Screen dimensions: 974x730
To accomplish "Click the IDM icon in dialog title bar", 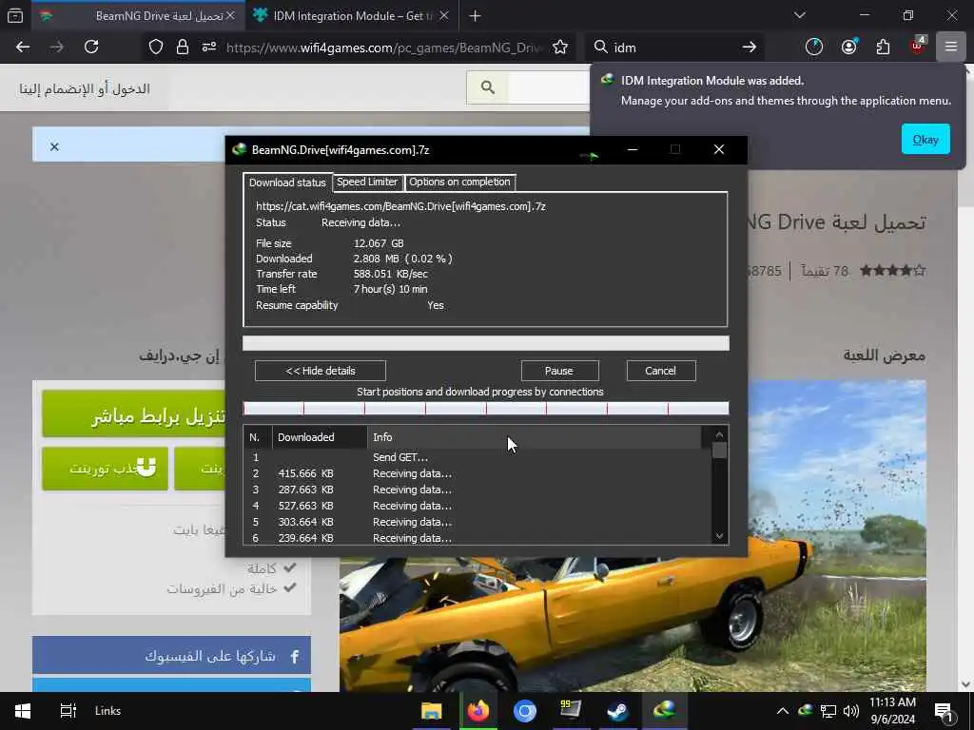I will tap(239, 149).
